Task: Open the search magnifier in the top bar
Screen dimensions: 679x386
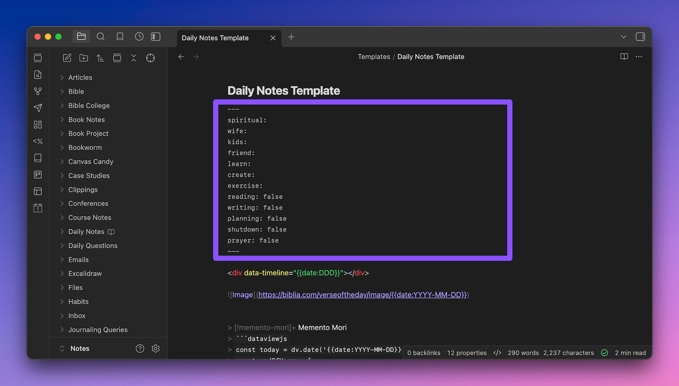Action: click(101, 37)
